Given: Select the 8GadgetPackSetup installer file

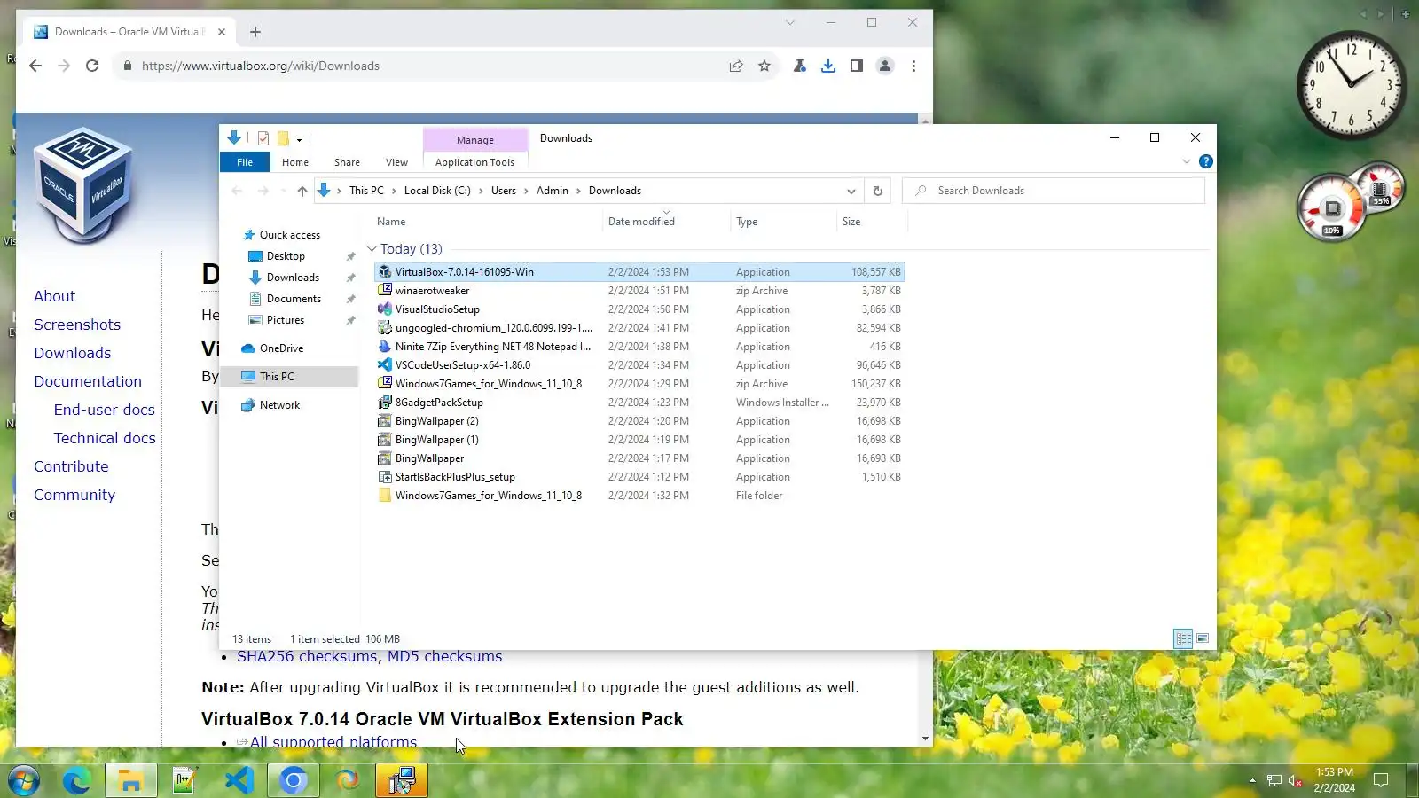Looking at the screenshot, I should (639, 403).
